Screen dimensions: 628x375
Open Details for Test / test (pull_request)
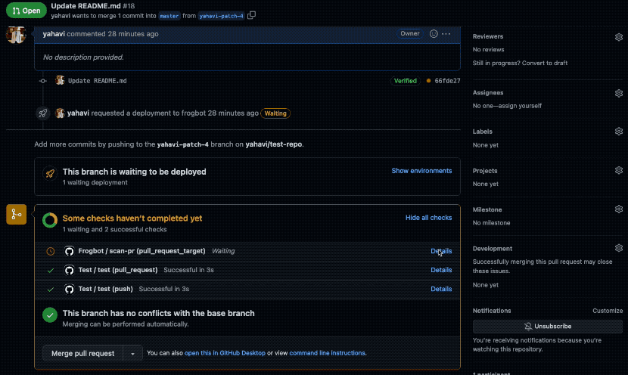(441, 270)
